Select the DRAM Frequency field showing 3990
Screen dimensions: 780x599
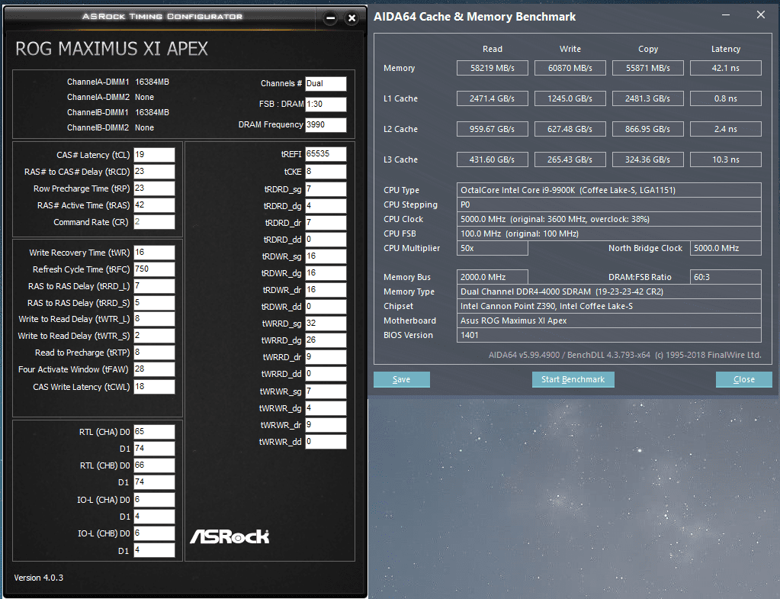[326, 125]
